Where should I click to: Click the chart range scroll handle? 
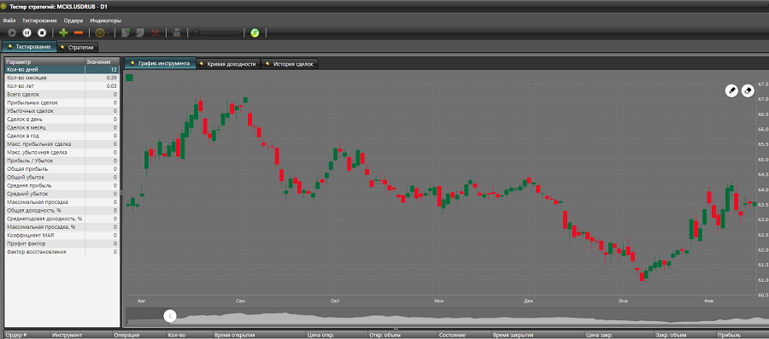pos(170,316)
